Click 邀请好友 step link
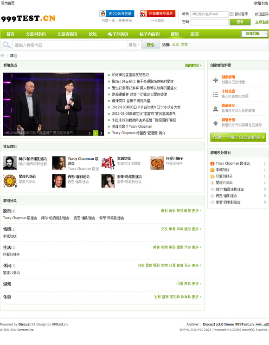269x345 pixels. coord(228,105)
